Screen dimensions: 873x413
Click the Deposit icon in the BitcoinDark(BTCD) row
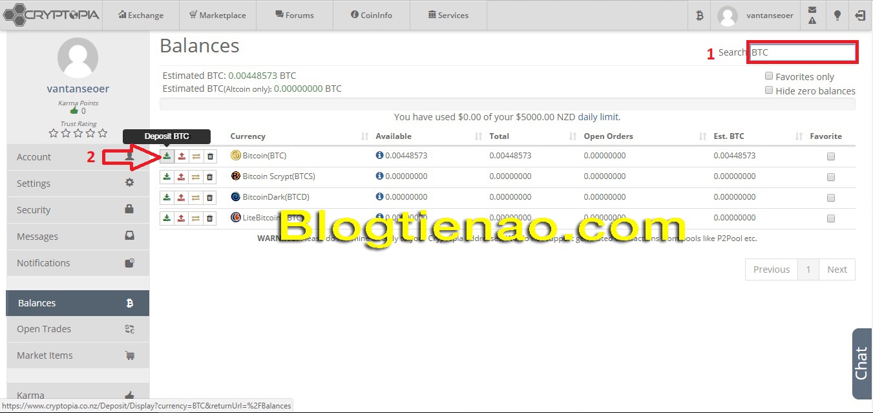tap(167, 197)
